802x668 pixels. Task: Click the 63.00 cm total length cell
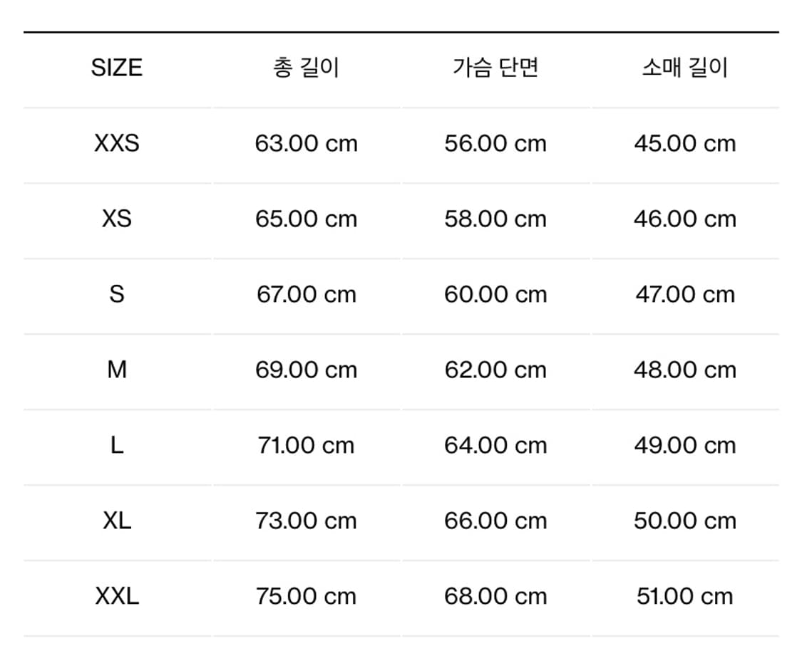(306, 144)
